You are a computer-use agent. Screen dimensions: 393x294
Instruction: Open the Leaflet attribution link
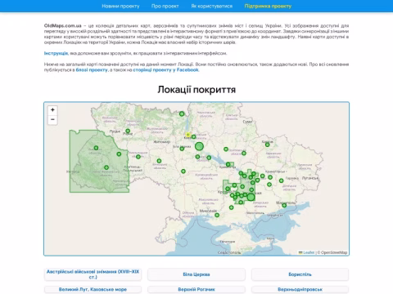[x=309, y=252]
